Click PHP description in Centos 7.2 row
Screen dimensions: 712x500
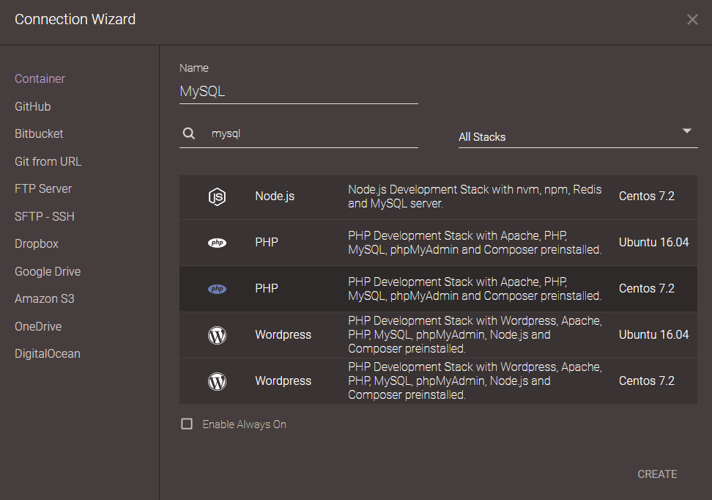(475, 289)
